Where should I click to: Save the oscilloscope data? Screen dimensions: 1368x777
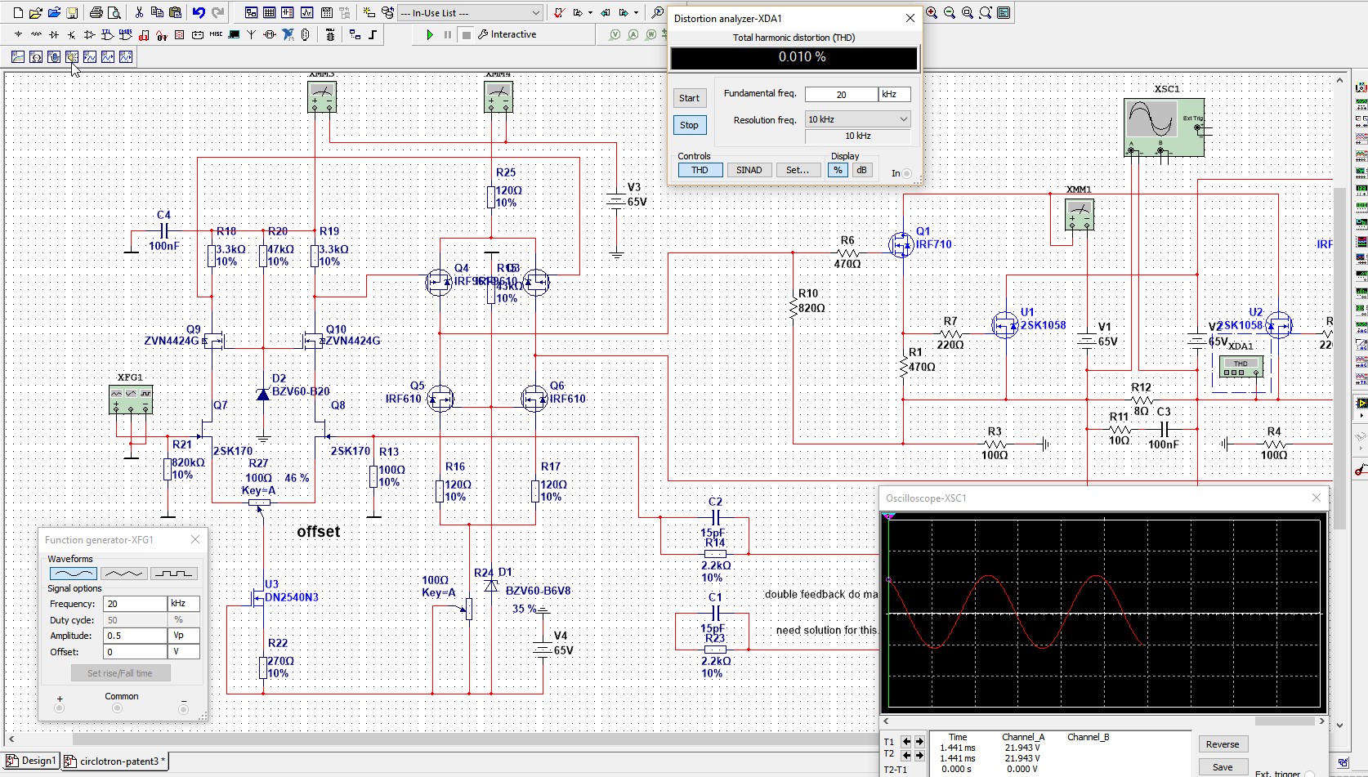tap(1223, 767)
